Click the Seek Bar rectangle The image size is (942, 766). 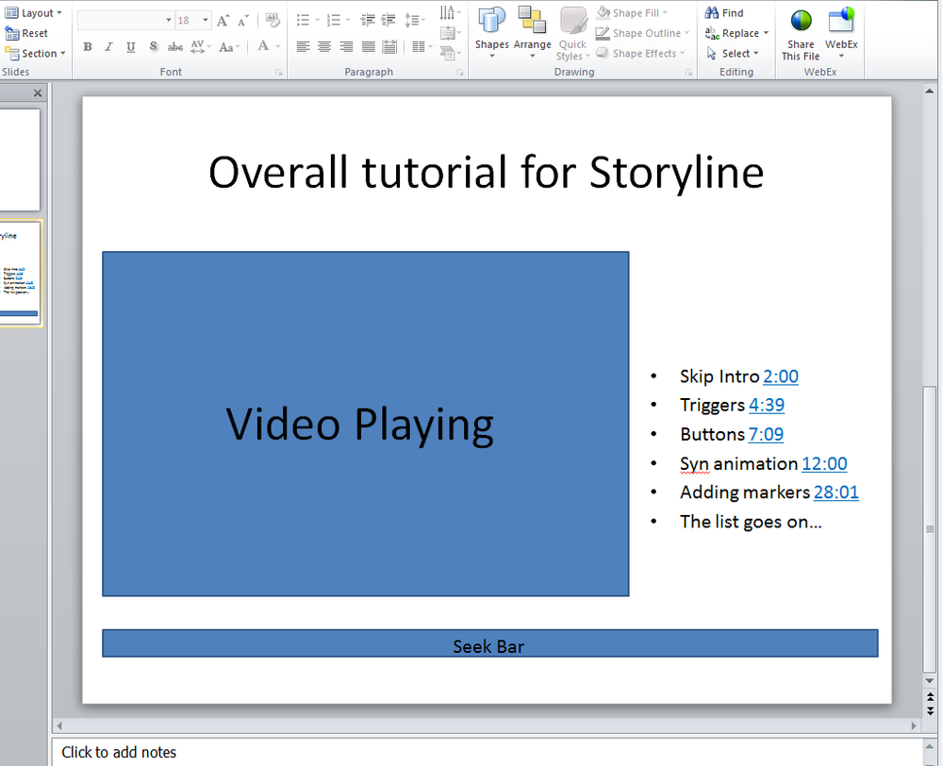point(489,643)
